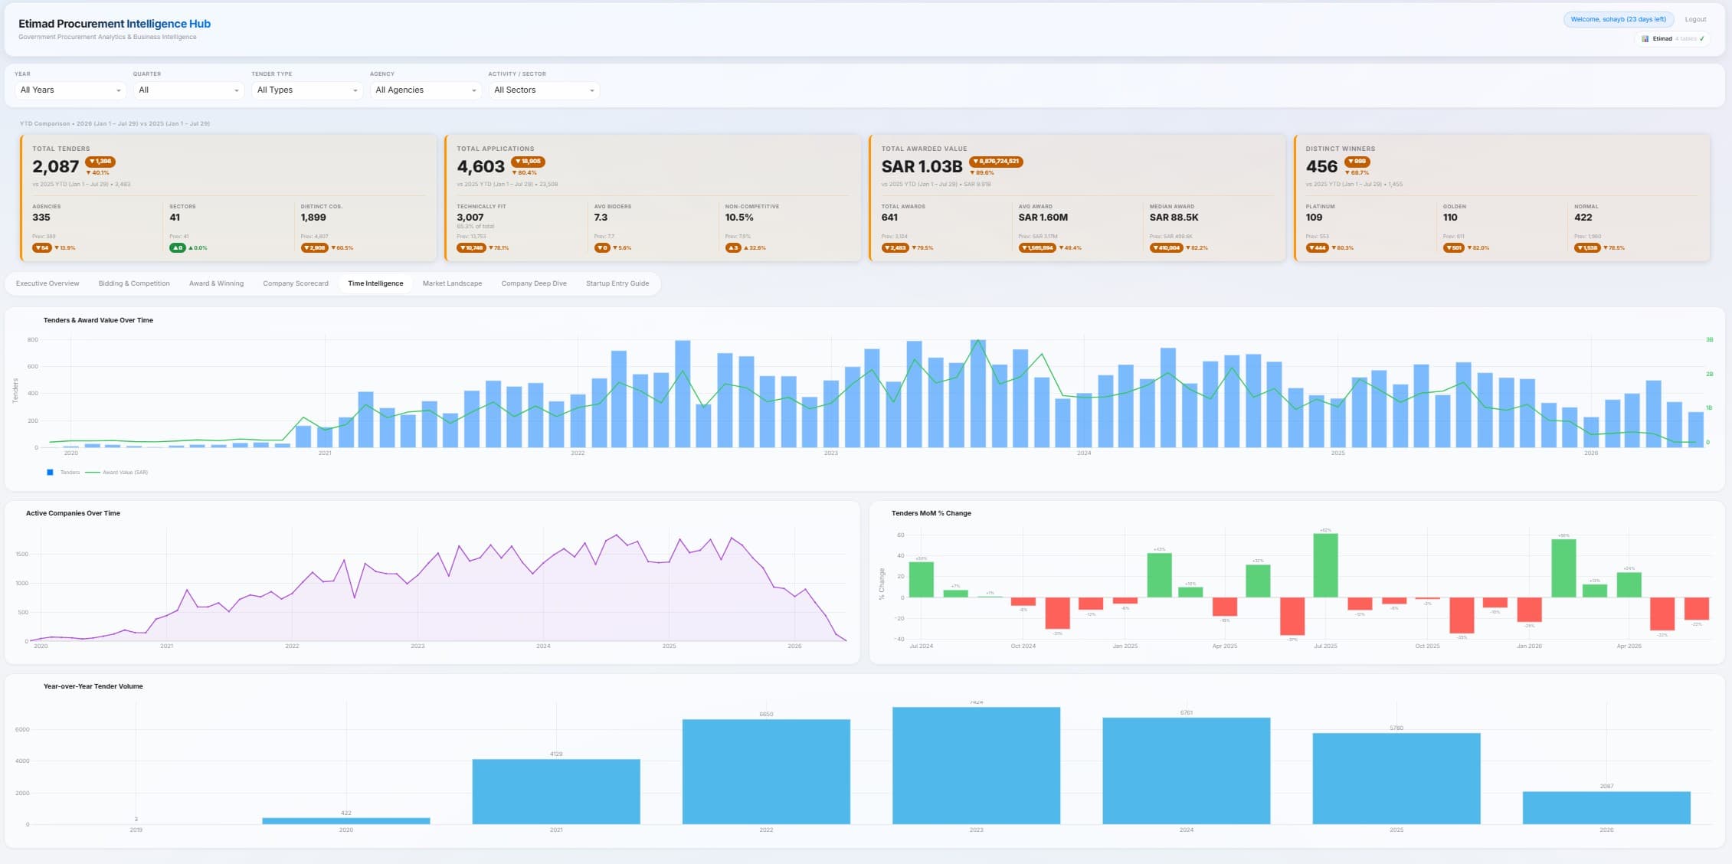This screenshot has width=1732, height=864.
Task: Open the Quarter dropdown showing All
Action: pyautogui.click(x=188, y=90)
